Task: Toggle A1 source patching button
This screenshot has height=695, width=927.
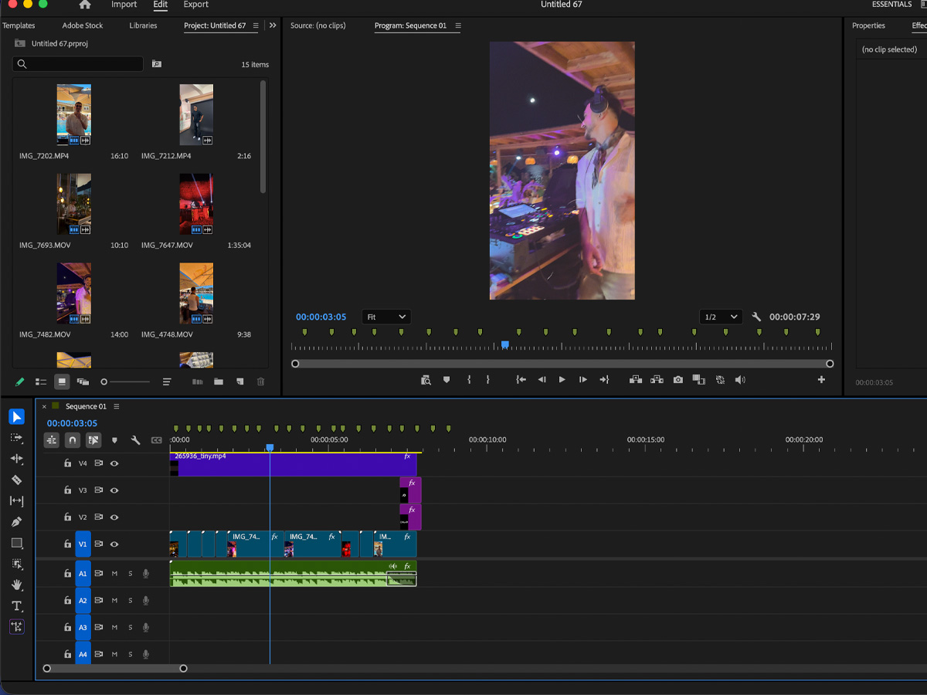Action: (x=83, y=574)
